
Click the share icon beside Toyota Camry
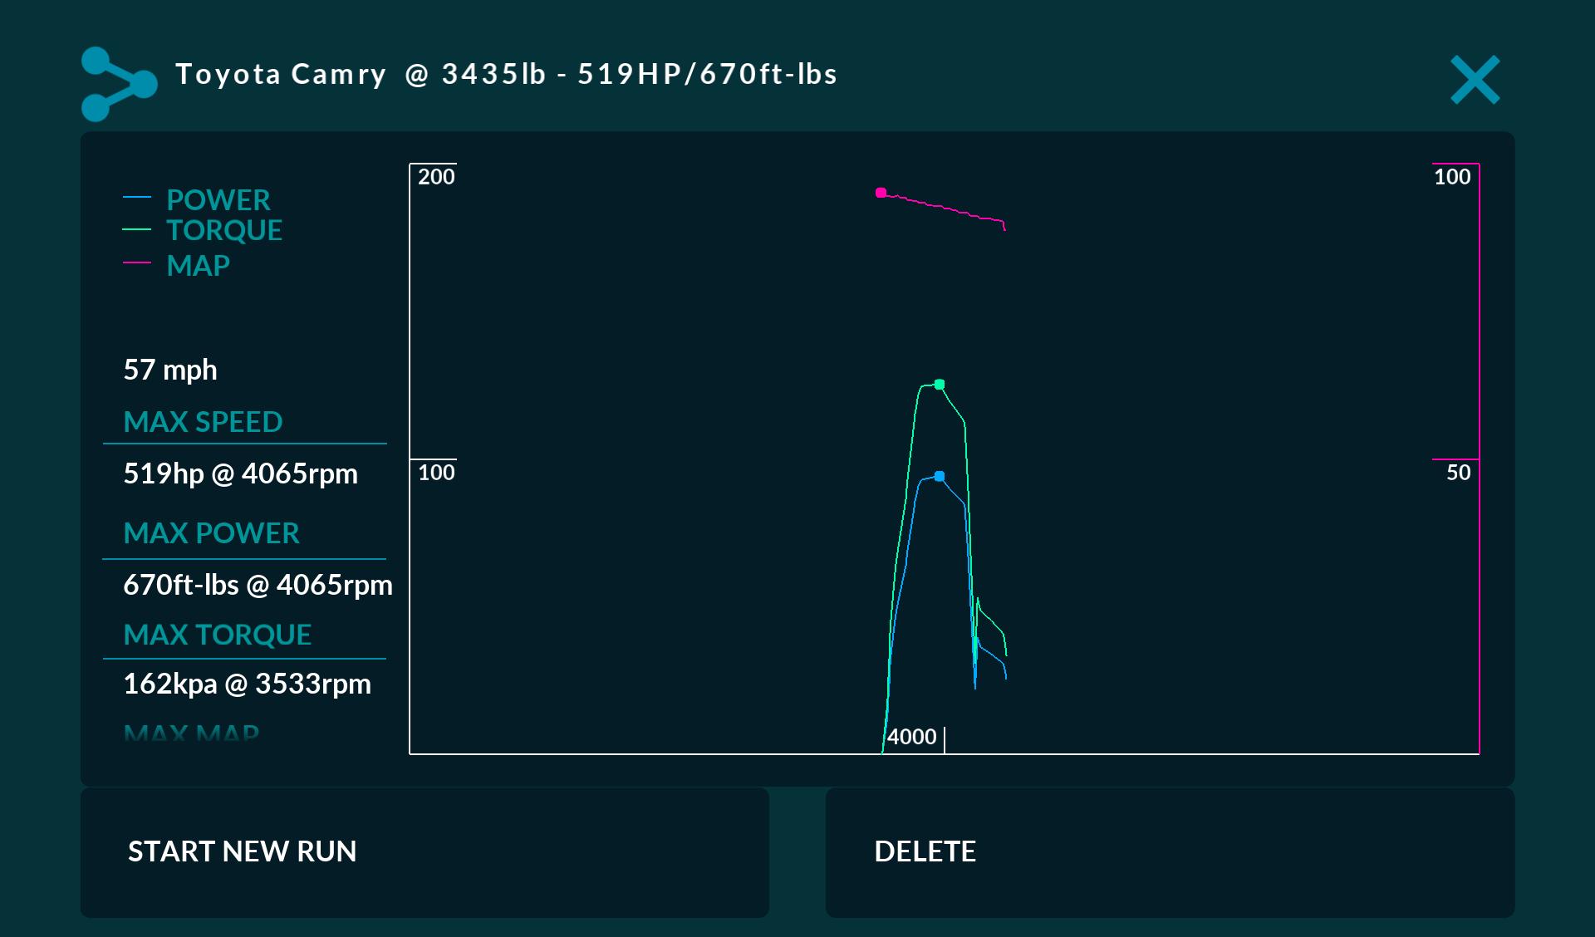pos(119,84)
